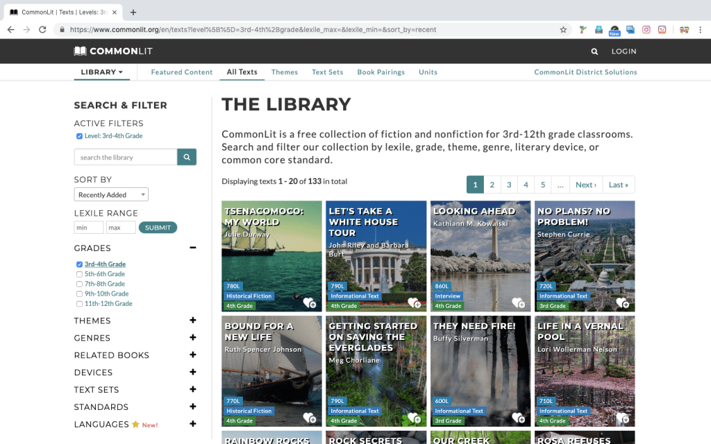Uncheck the 3rd-4th Grade checkbox

80,264
